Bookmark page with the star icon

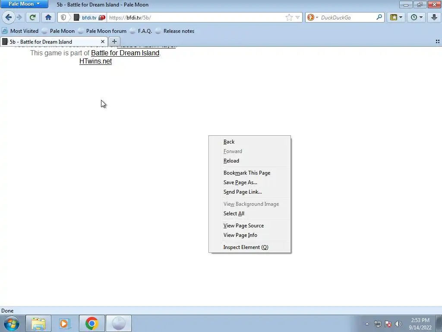289,17
